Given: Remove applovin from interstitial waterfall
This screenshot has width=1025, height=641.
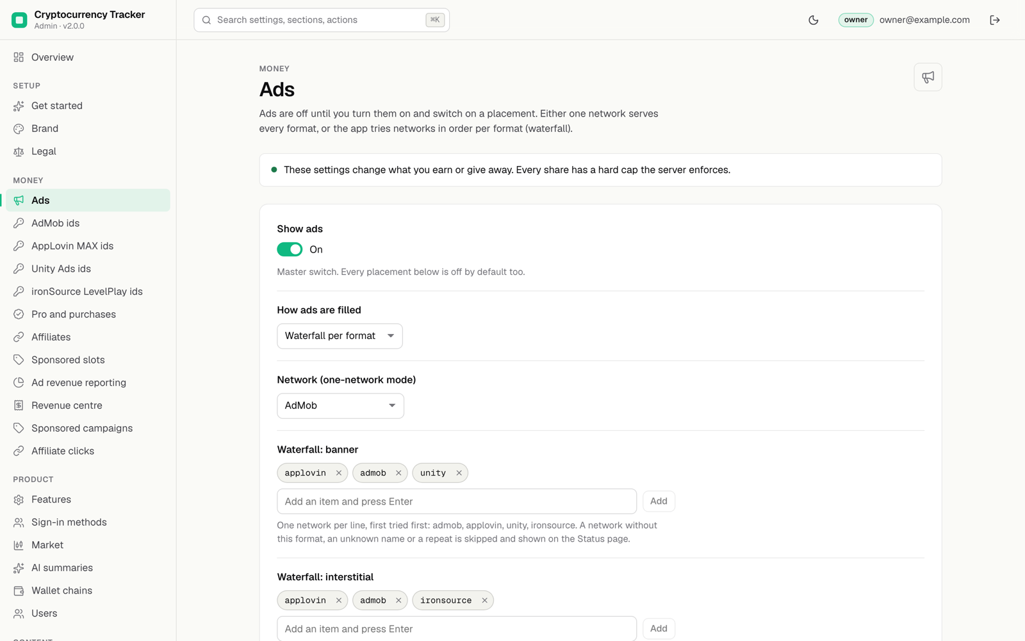Looking at the screenshot, I should [339, 601].
